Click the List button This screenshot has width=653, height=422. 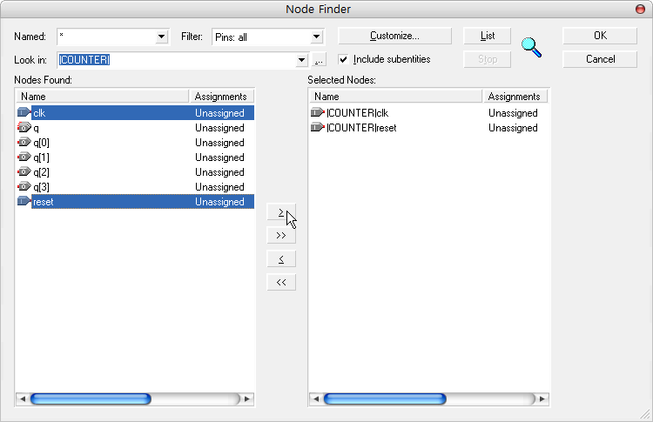pos(488,36)
